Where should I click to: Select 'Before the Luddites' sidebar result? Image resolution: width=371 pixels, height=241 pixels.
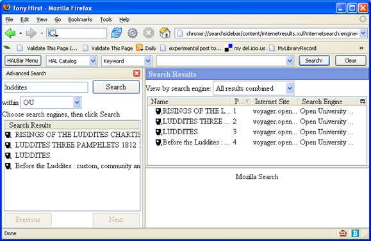point(72,166)
